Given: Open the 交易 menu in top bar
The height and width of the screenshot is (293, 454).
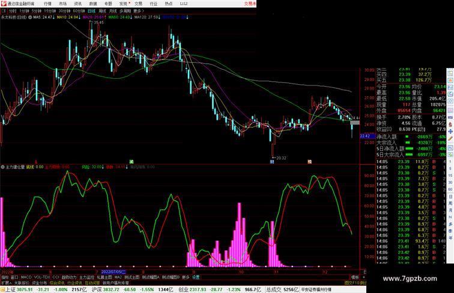Looking at the screenshot, I should tap(138, 4).
